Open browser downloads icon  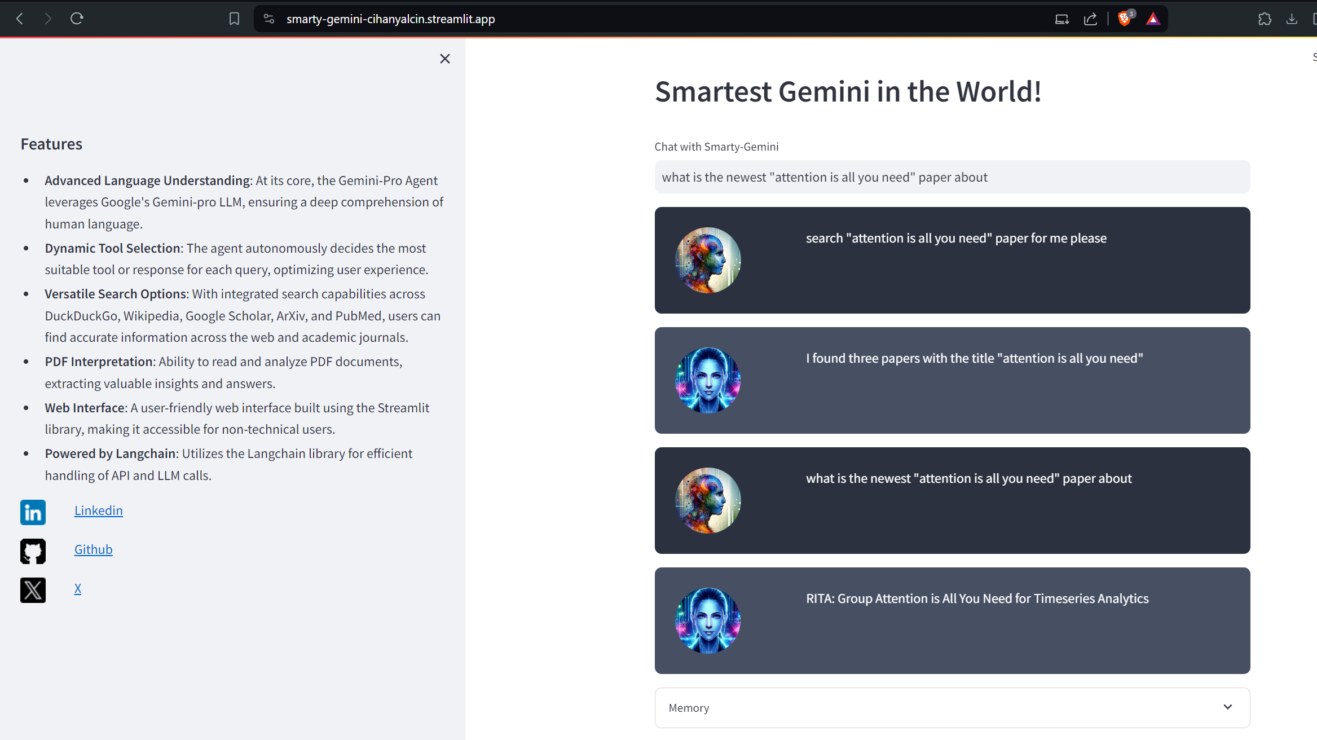(x=1292, y=19)
